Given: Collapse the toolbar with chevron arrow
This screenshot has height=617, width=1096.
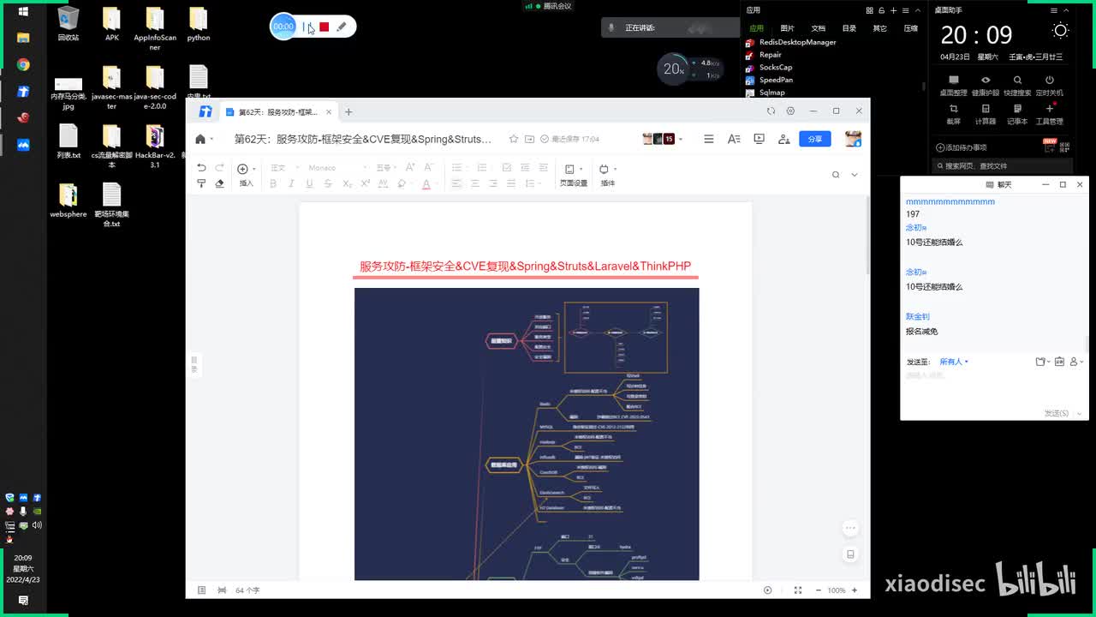Looking at the screenshot, I should (x=854, y=175).
